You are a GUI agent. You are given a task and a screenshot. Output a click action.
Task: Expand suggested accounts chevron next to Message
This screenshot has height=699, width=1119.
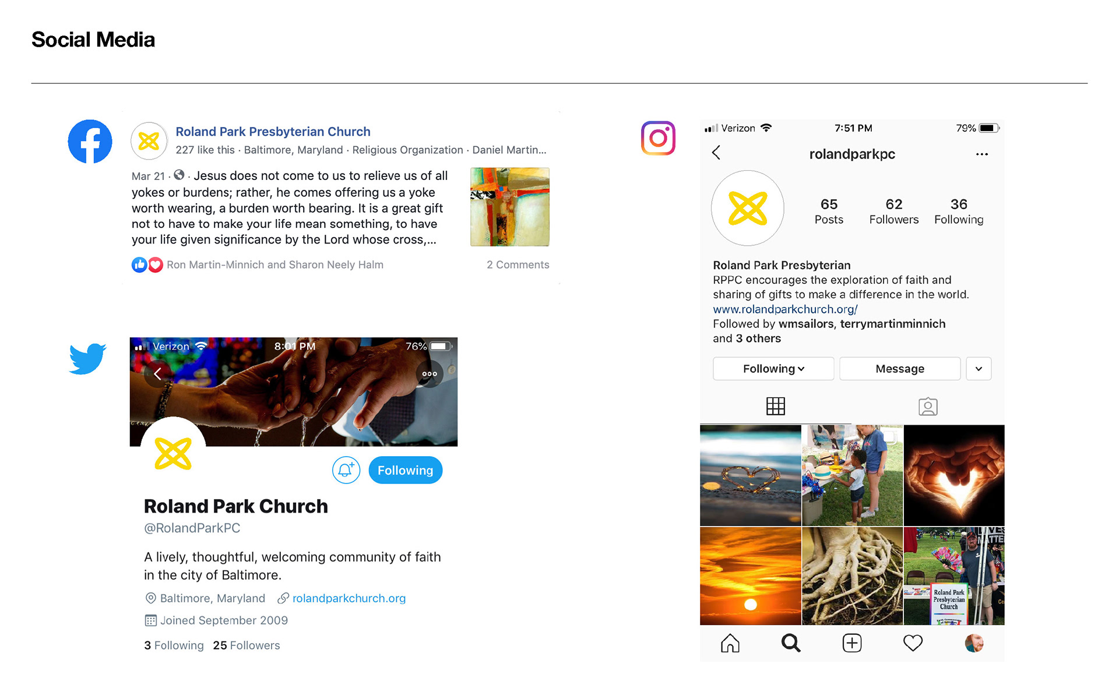[x=979, y=369]
